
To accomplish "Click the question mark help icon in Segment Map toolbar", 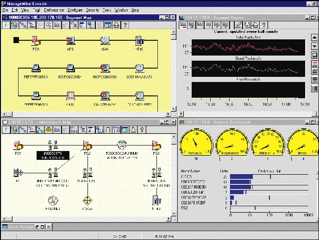I will (x=125, y=25).
